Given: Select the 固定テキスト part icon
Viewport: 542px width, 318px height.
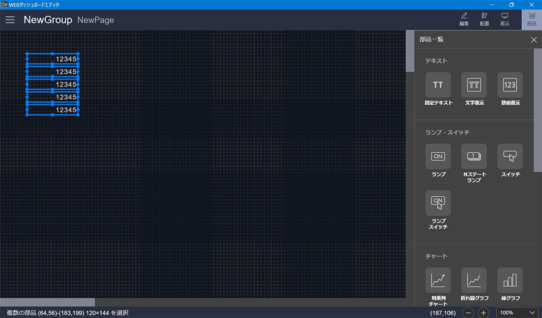Looking at the screenshot, I should (438, 85).
